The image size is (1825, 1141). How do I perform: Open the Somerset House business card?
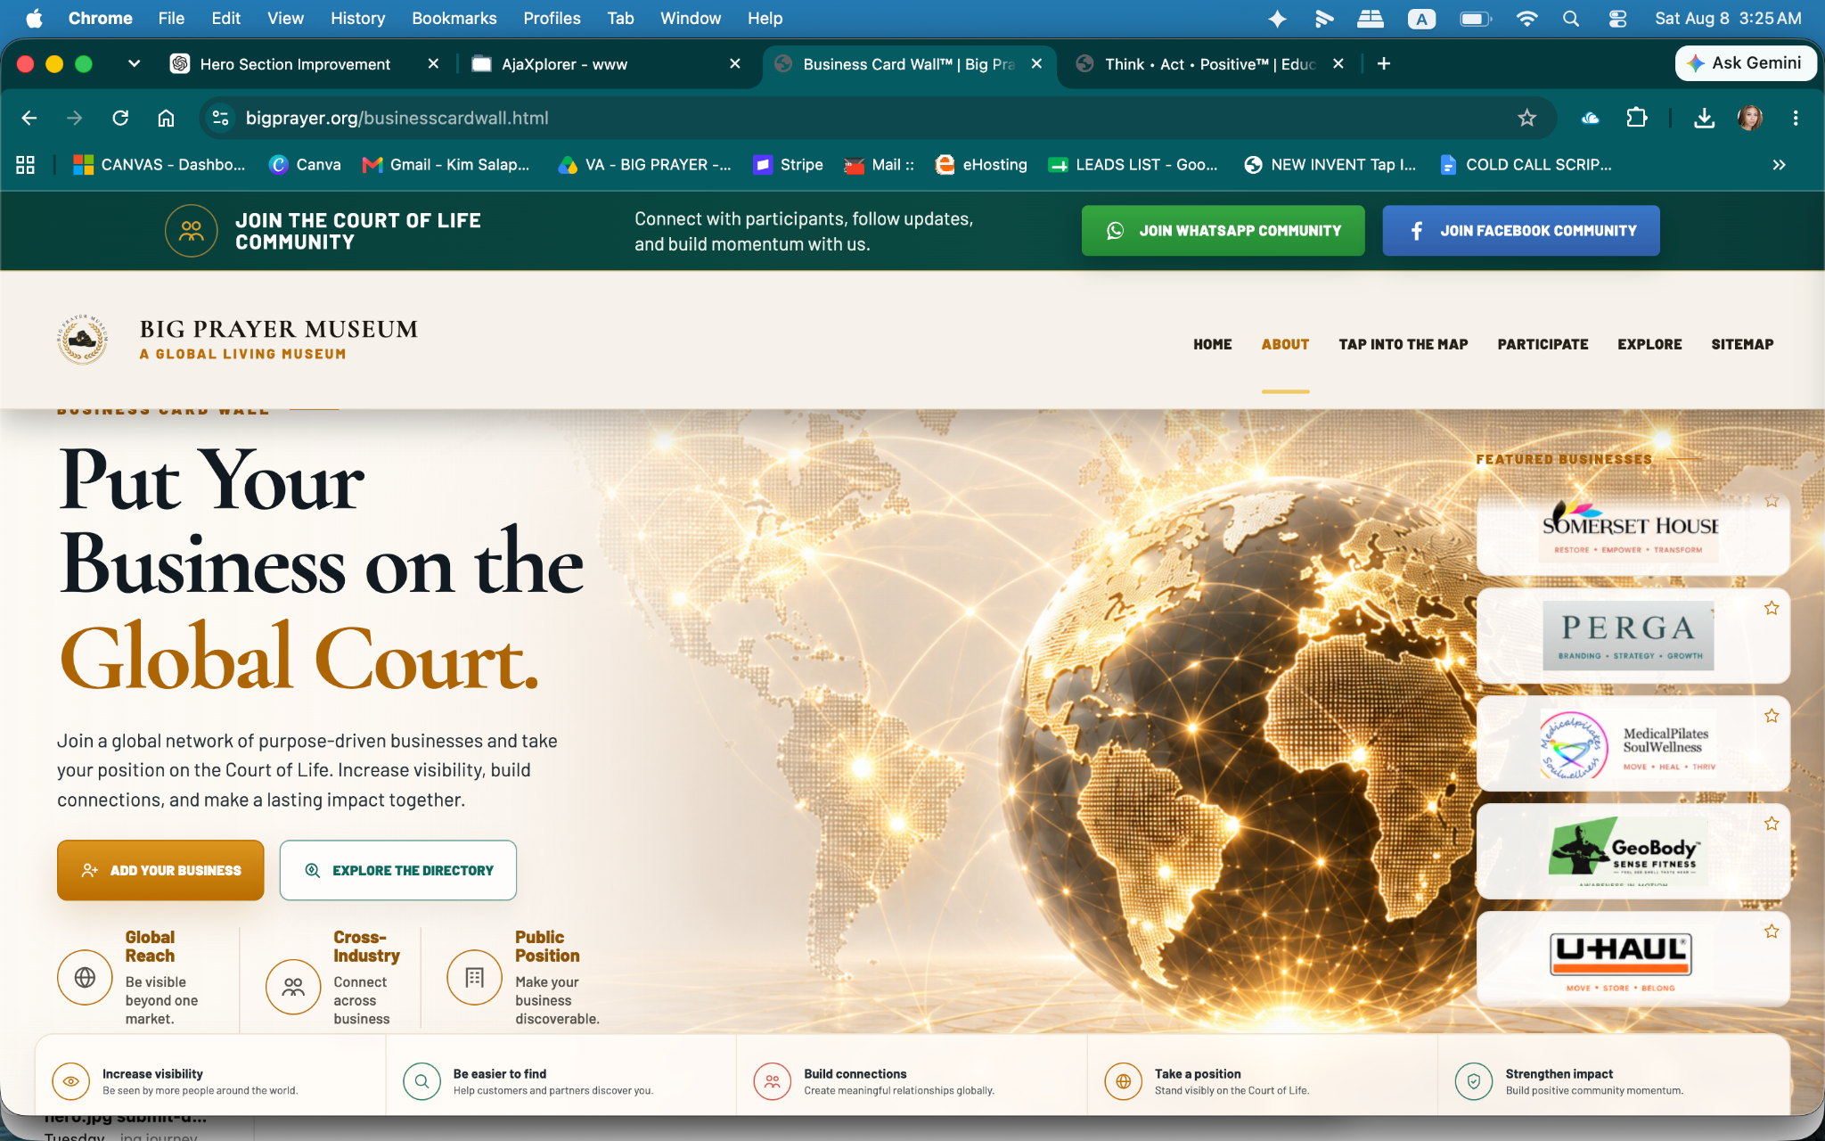(x=1633, y=528)
